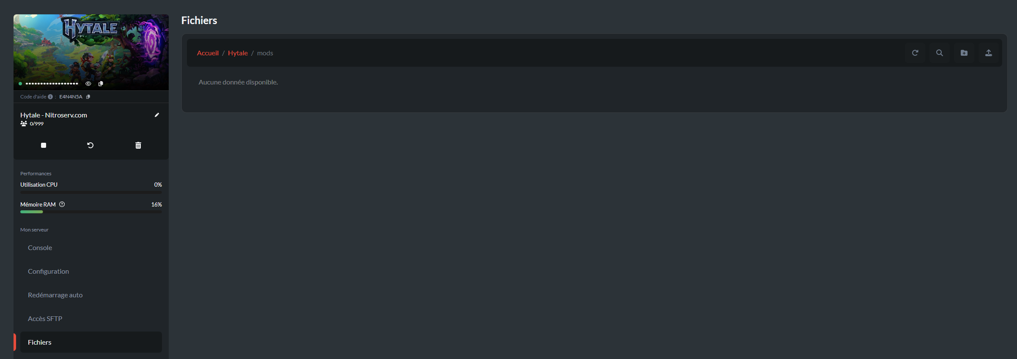Show help code info tooltip icon
Screen dimensions: 1017x359
tap(50, 97)
